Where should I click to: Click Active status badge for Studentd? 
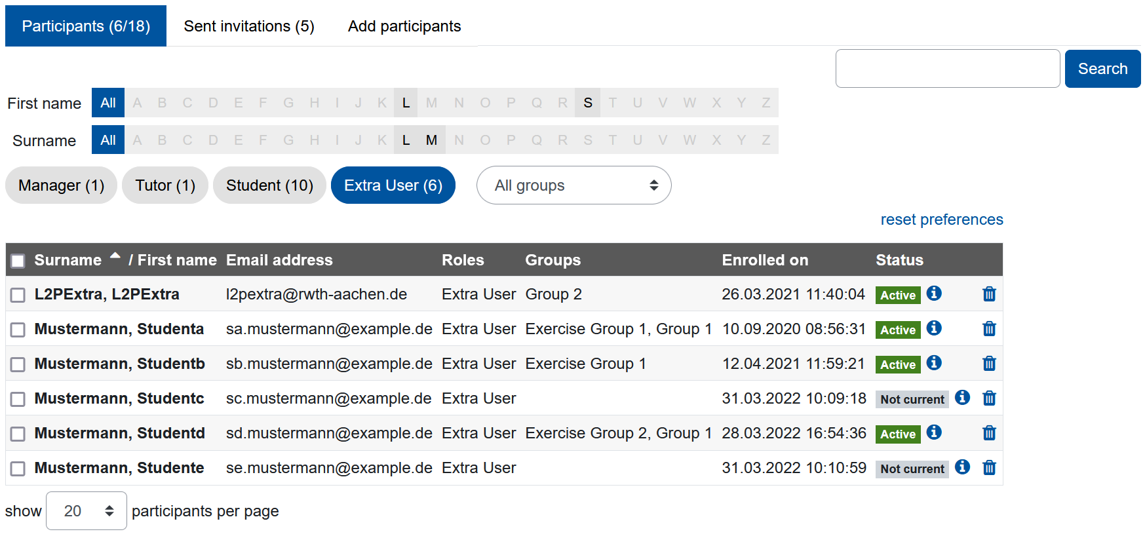(898, 434)
